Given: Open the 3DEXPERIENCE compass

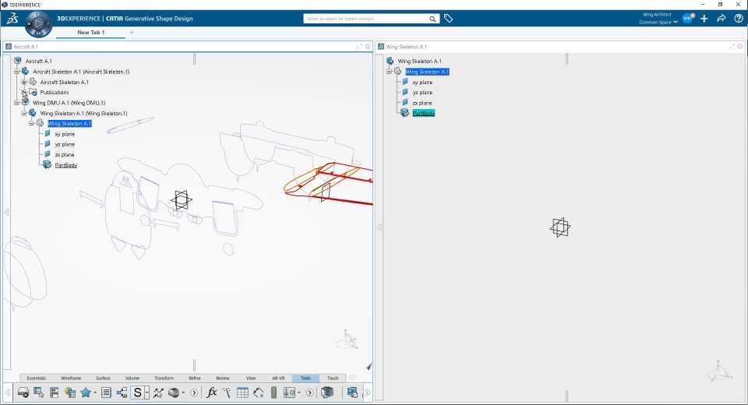Looking at the screenshot, I should 38,23.
